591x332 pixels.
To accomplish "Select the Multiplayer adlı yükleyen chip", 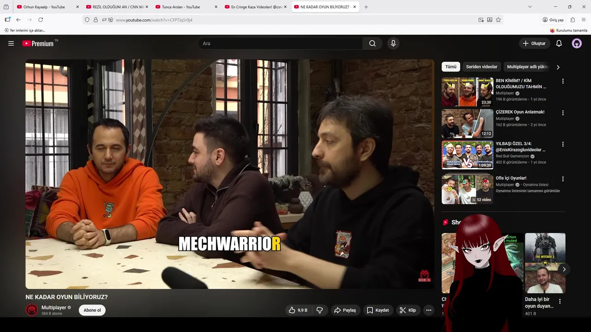I will click(527, 67).
